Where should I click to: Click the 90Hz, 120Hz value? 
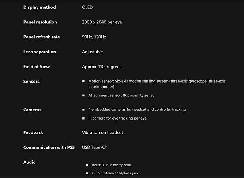94,37
